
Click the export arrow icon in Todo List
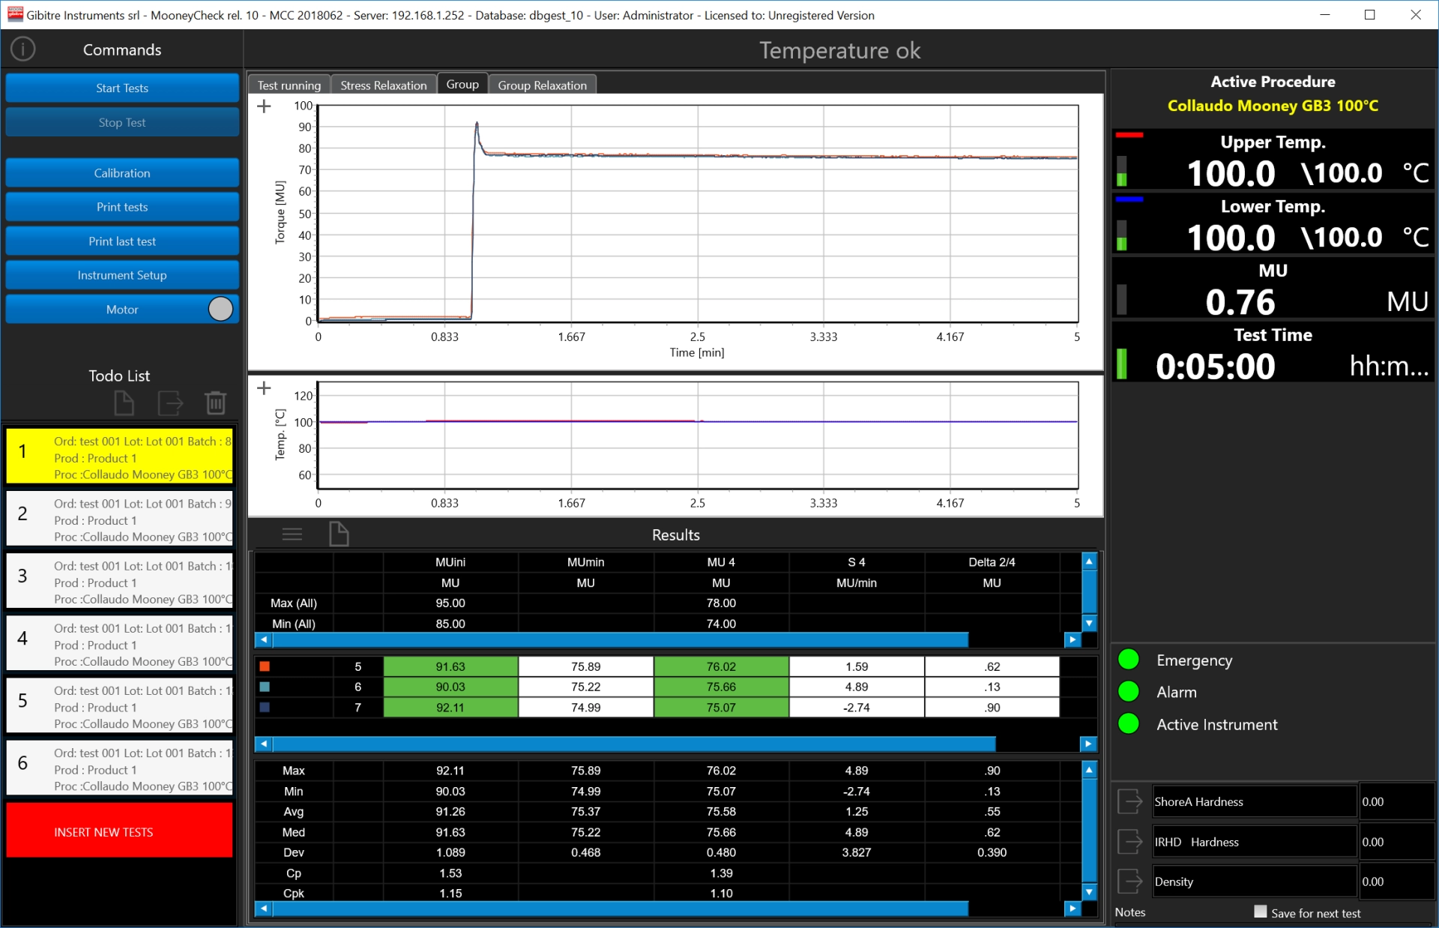[170, 403]
